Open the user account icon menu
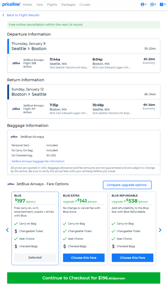This screenshot has height=287, width=167. pos(144,4)
